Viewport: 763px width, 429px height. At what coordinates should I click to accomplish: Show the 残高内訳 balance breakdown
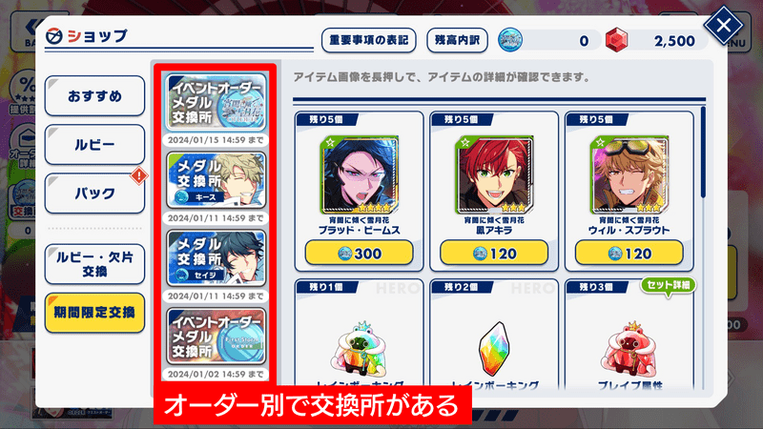457,40
